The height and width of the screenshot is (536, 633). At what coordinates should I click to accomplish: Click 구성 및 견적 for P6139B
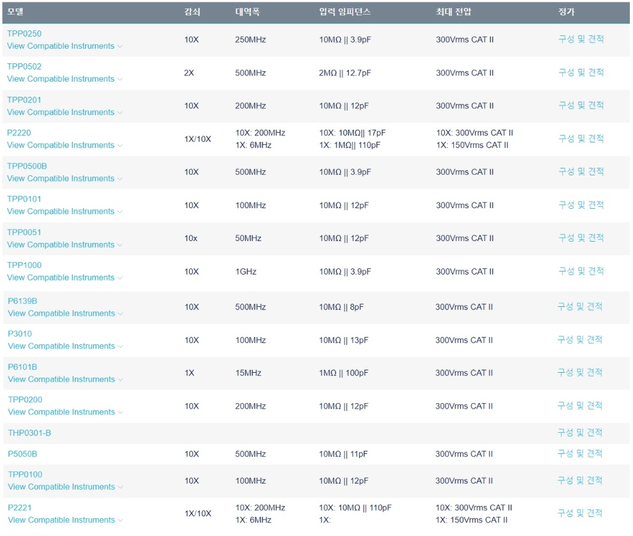tap(580, 307)
